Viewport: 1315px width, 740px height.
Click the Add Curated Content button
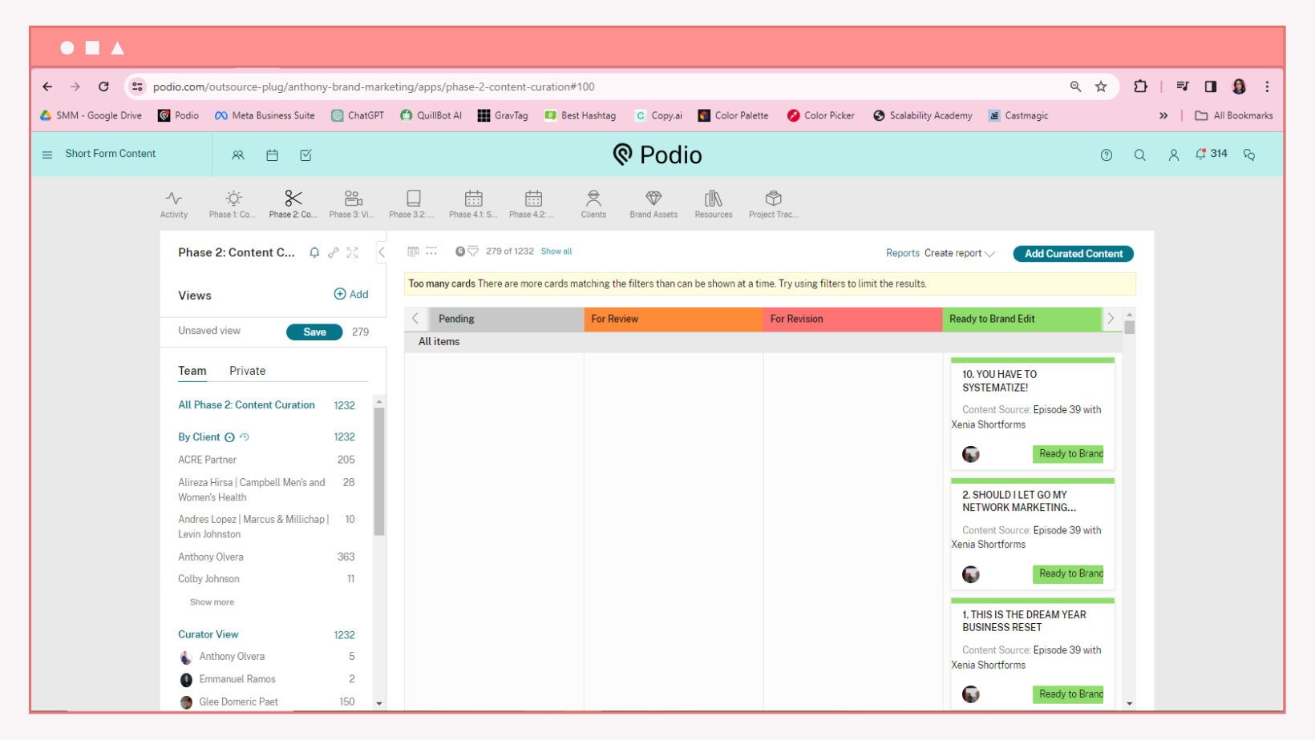(1074, 254)
